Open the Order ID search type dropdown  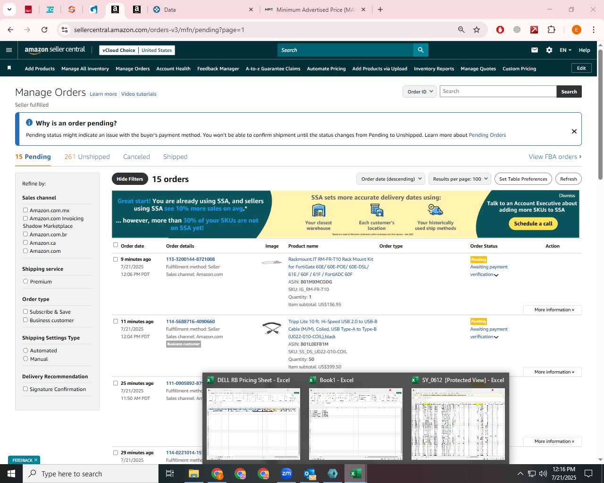coord(419,92)
